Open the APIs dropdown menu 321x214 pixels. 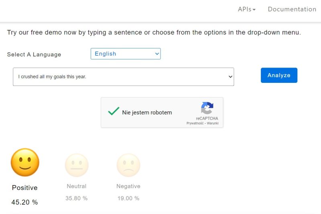[247, 9]
